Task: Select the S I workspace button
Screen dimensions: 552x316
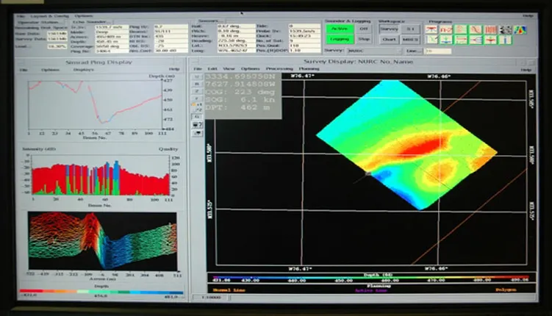Action: [x=410, y=29]
